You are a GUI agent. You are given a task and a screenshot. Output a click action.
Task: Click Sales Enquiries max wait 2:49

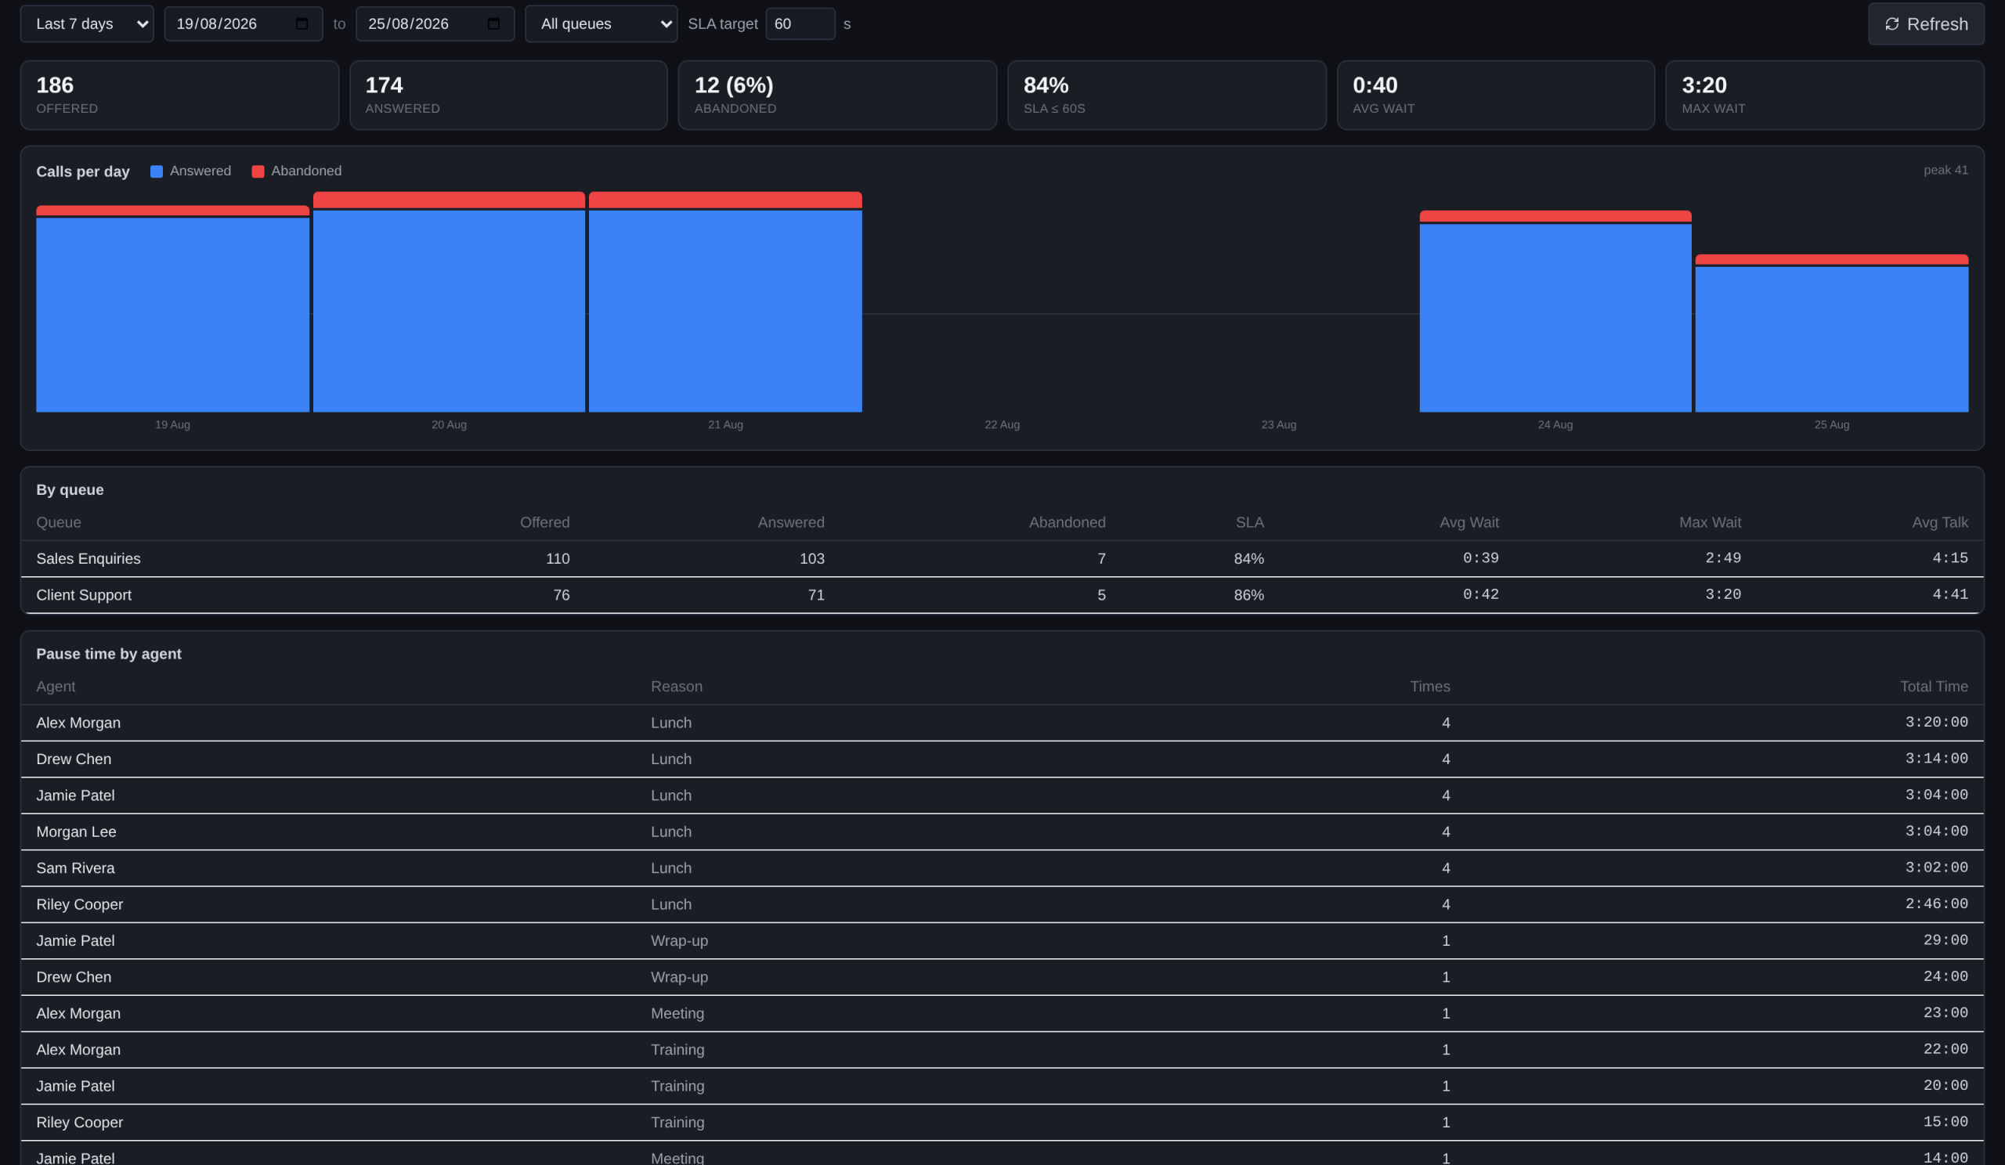1722,558
